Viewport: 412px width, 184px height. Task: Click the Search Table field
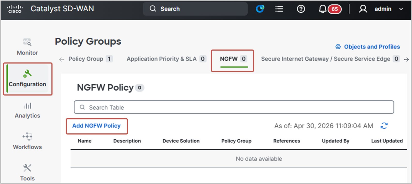coord(234,107)
